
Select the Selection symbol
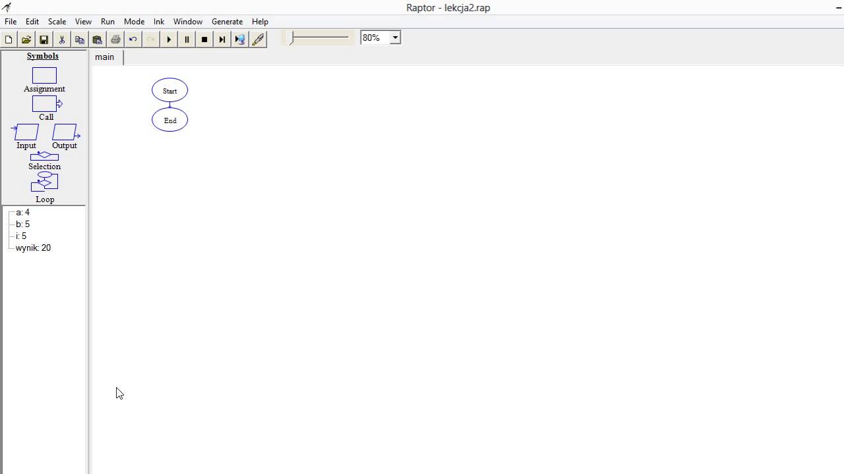(44, 157)
